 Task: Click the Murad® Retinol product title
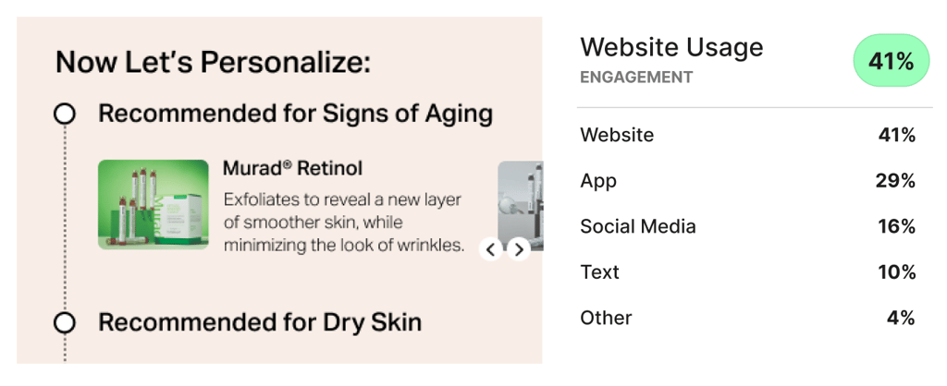pyautogui.click(x=293, y=168)
